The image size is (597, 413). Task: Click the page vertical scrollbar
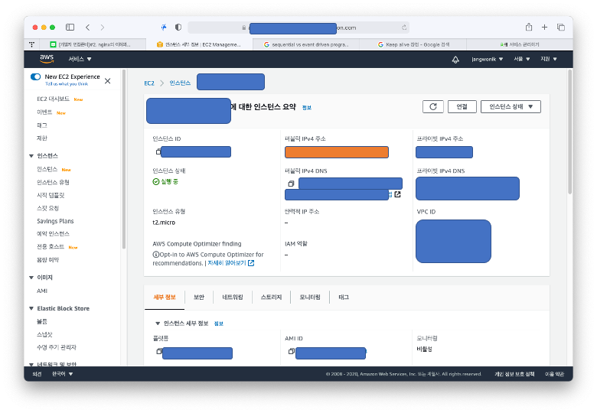570,132
